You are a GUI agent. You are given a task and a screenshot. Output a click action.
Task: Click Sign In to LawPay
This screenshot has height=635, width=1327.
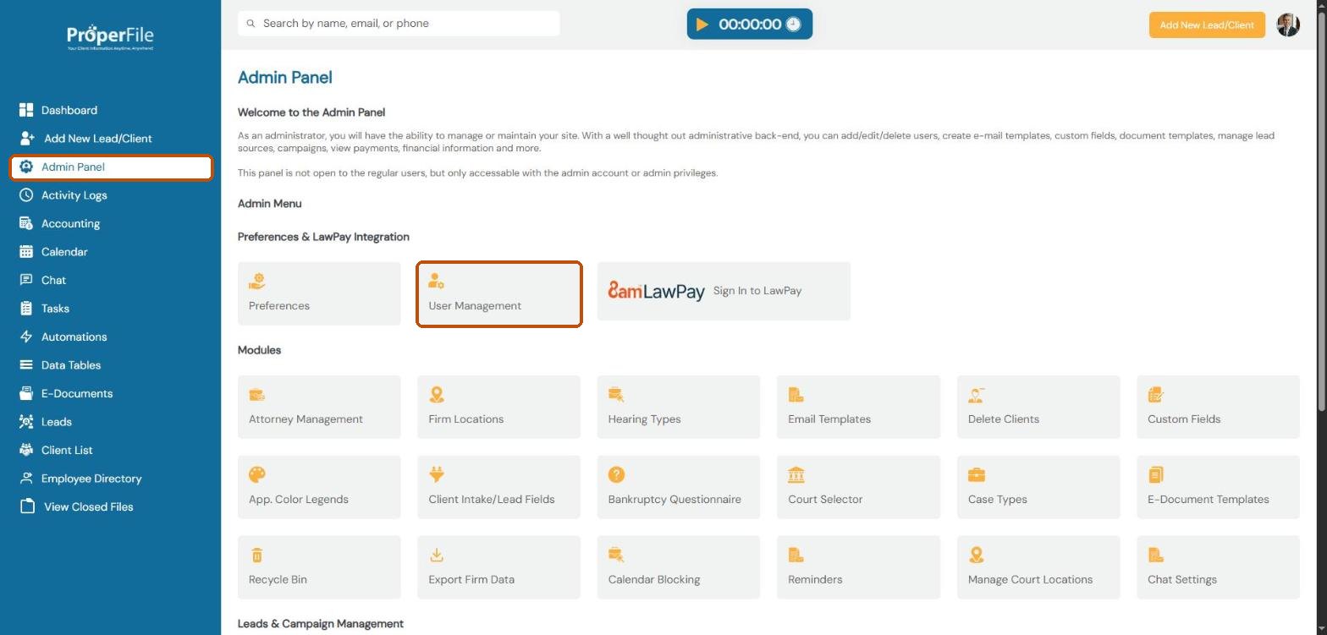click(724, 291)
